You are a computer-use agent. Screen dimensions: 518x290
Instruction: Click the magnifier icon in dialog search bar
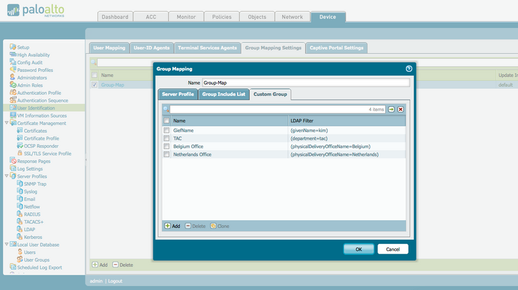166,110
